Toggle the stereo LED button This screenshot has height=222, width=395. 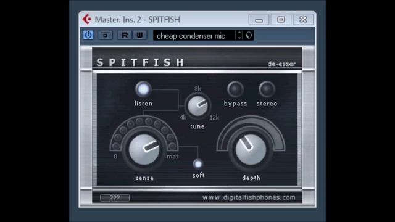coord(267,89)
